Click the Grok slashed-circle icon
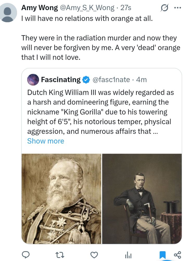 (x=165, y=8)
